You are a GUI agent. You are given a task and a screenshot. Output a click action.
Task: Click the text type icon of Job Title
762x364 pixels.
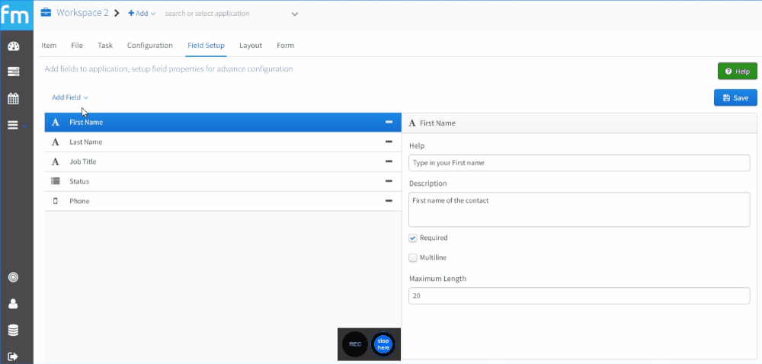[56, 161]
